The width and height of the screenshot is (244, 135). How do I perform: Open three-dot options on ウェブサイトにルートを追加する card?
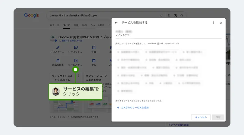(x=78, y=76)
